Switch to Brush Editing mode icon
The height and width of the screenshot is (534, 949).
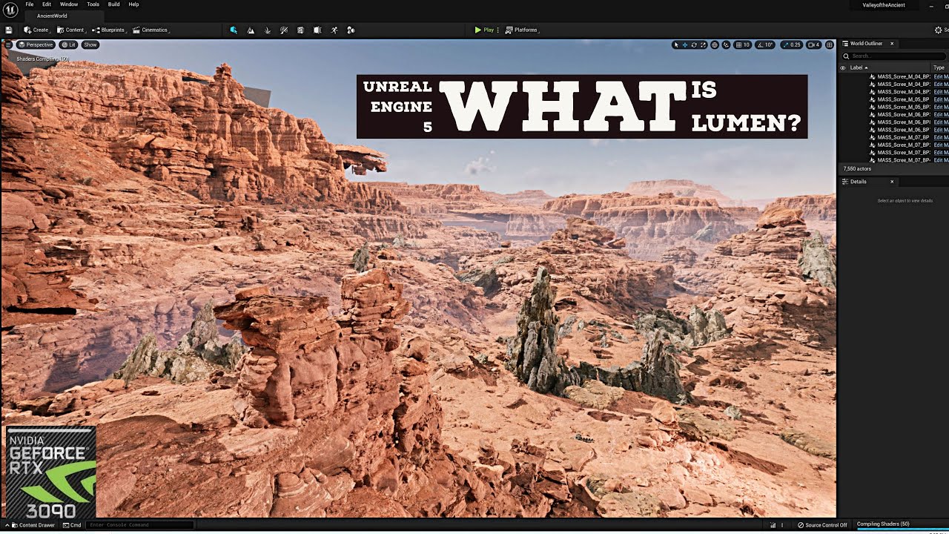(317, 30)
